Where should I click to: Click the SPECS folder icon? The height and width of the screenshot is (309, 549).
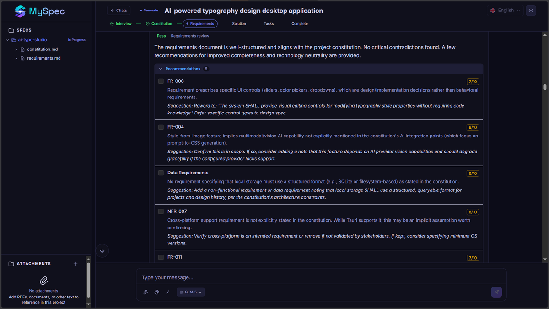tap(11, 30)
